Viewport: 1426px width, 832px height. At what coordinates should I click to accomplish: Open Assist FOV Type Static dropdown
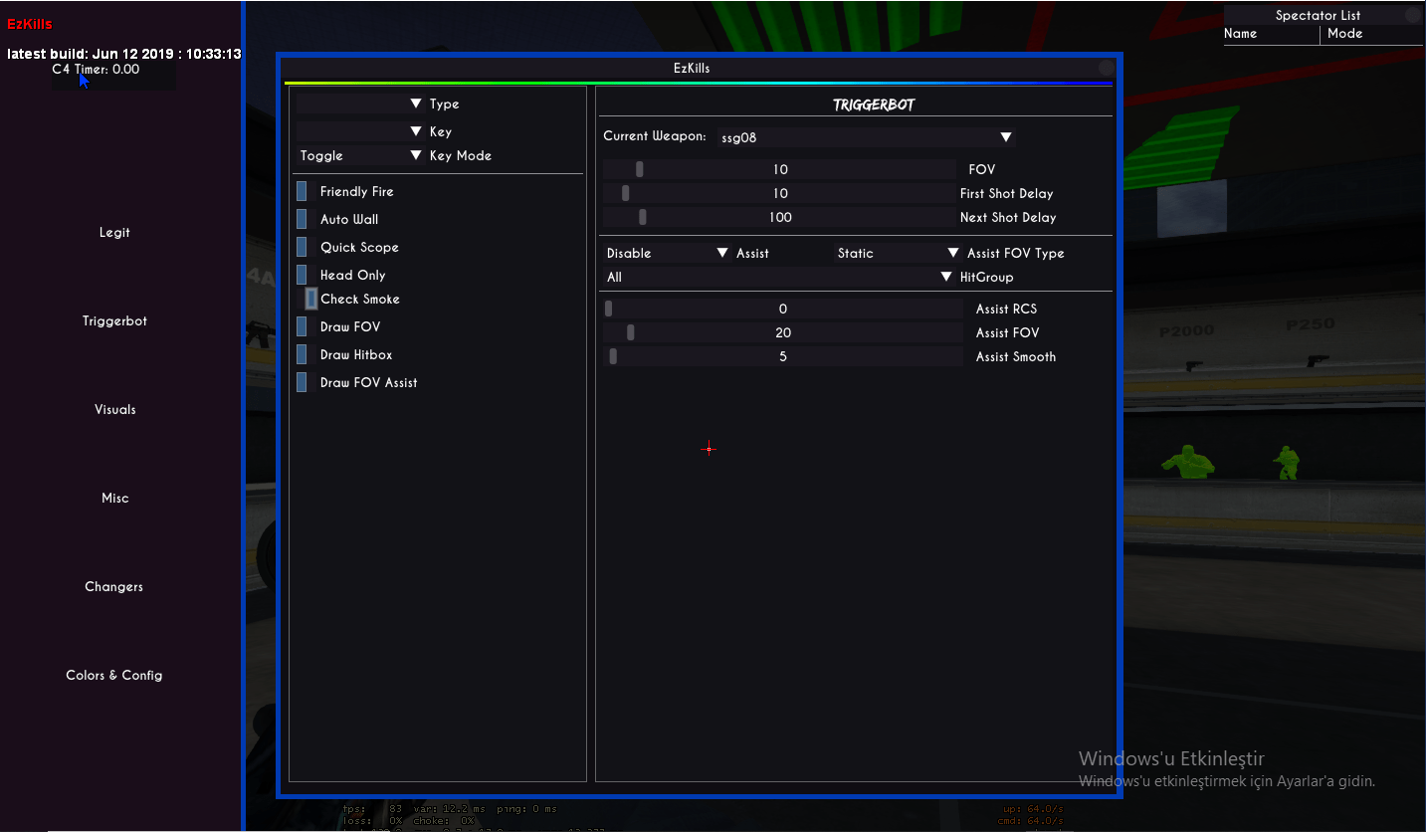point(898,253)
